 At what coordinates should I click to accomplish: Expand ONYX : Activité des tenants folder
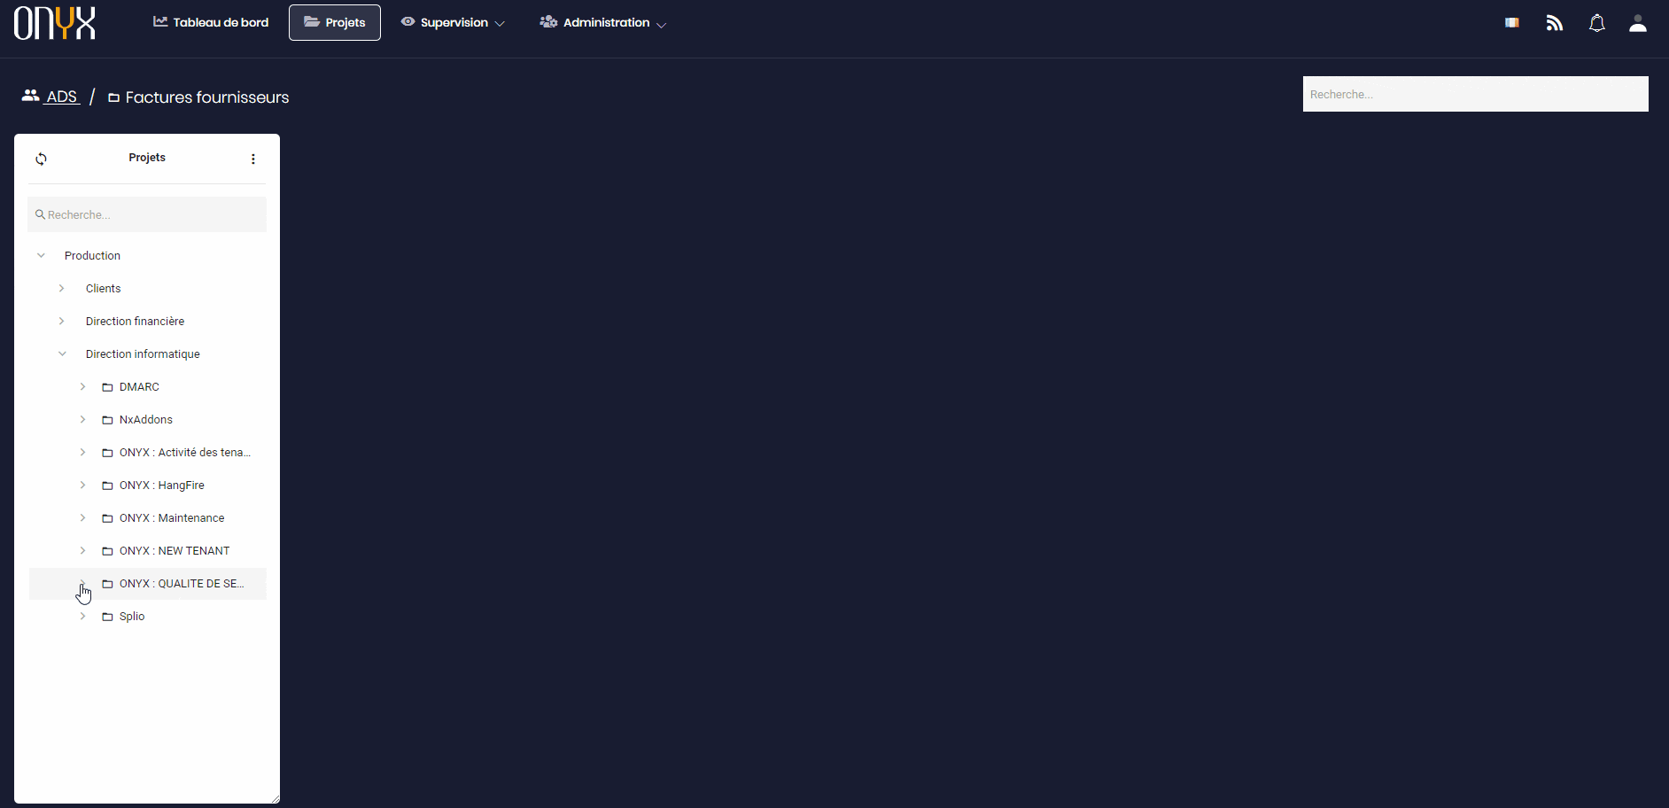pyautogui.click(x=82, y=452)
